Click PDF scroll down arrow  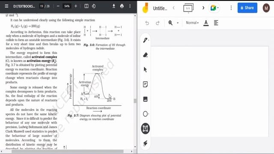[x=135, y=147]
